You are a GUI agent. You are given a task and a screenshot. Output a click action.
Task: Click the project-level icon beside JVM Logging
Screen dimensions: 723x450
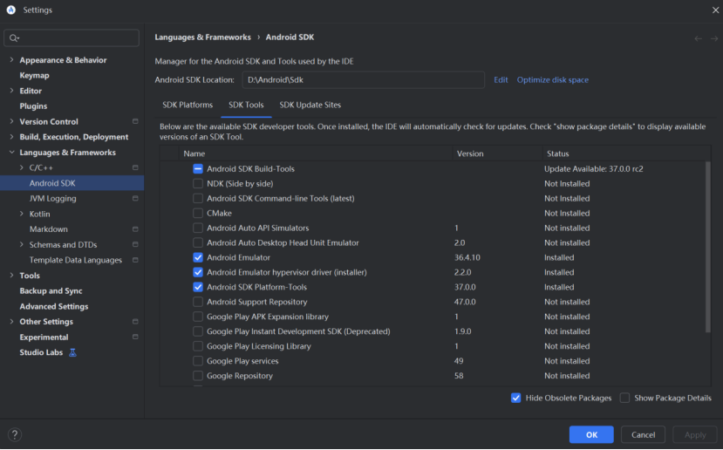(x=135, y=198)
